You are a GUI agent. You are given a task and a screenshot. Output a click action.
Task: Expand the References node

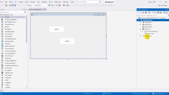pyautogui.click(x=140, y=25)
